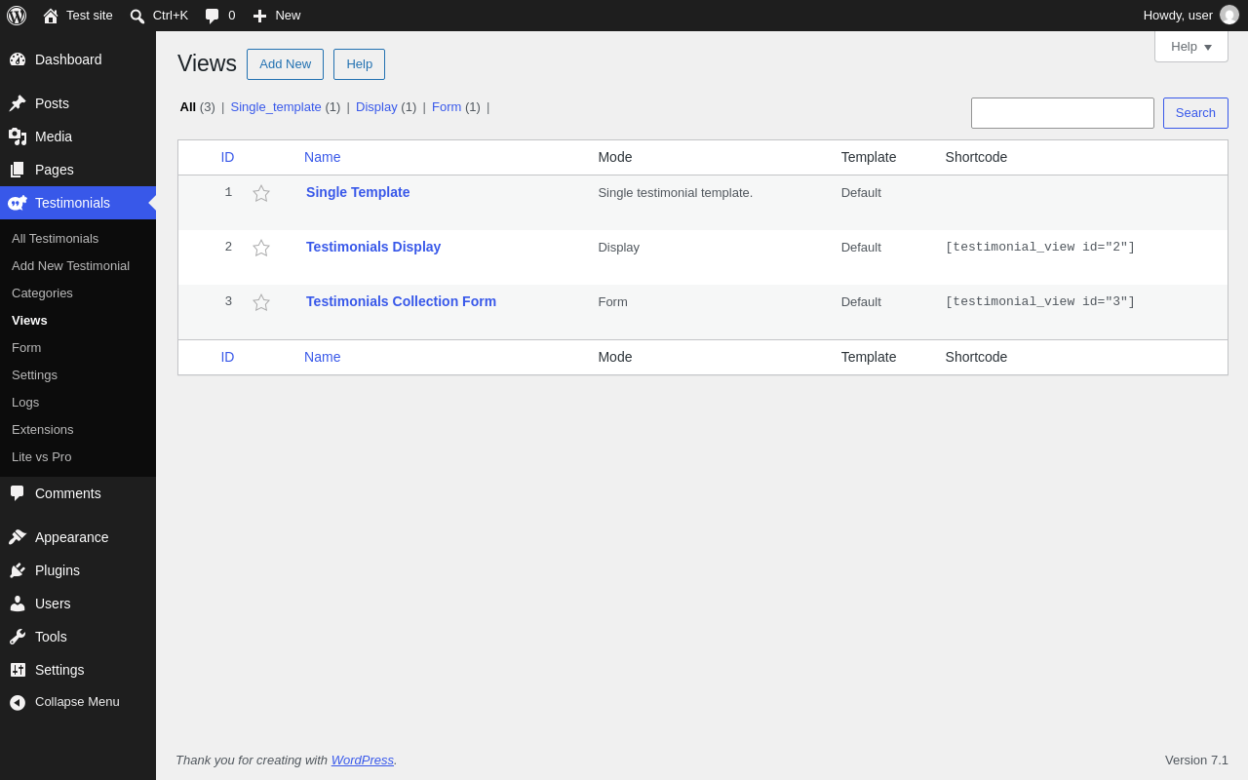Filter views by Single_template
1248x780 pixels.
coord(276,107)
